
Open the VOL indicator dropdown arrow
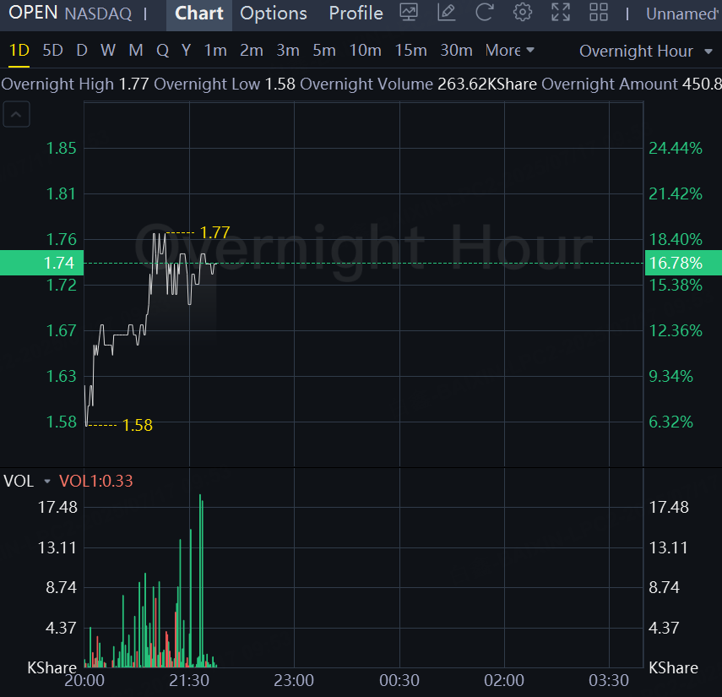point(47,482)
